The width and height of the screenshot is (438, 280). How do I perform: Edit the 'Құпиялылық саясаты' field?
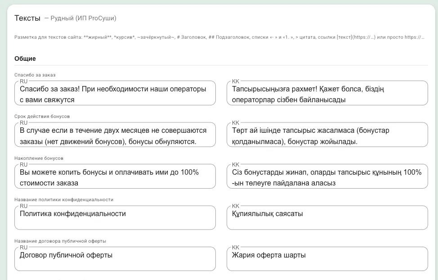[x=327, y=217]
